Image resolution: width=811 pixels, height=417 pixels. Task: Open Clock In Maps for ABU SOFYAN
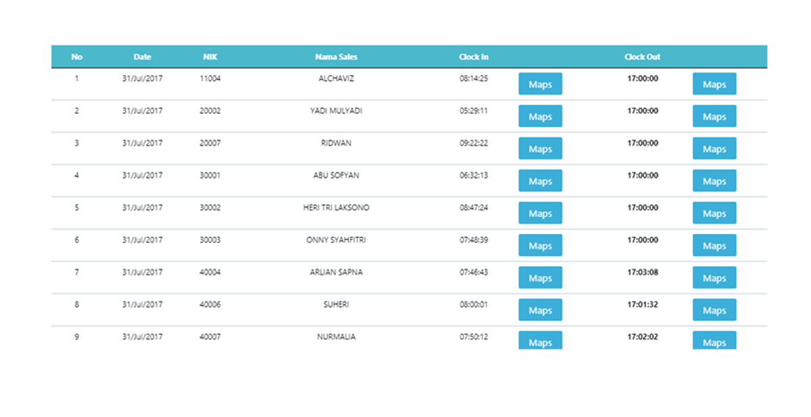[540, 181]
